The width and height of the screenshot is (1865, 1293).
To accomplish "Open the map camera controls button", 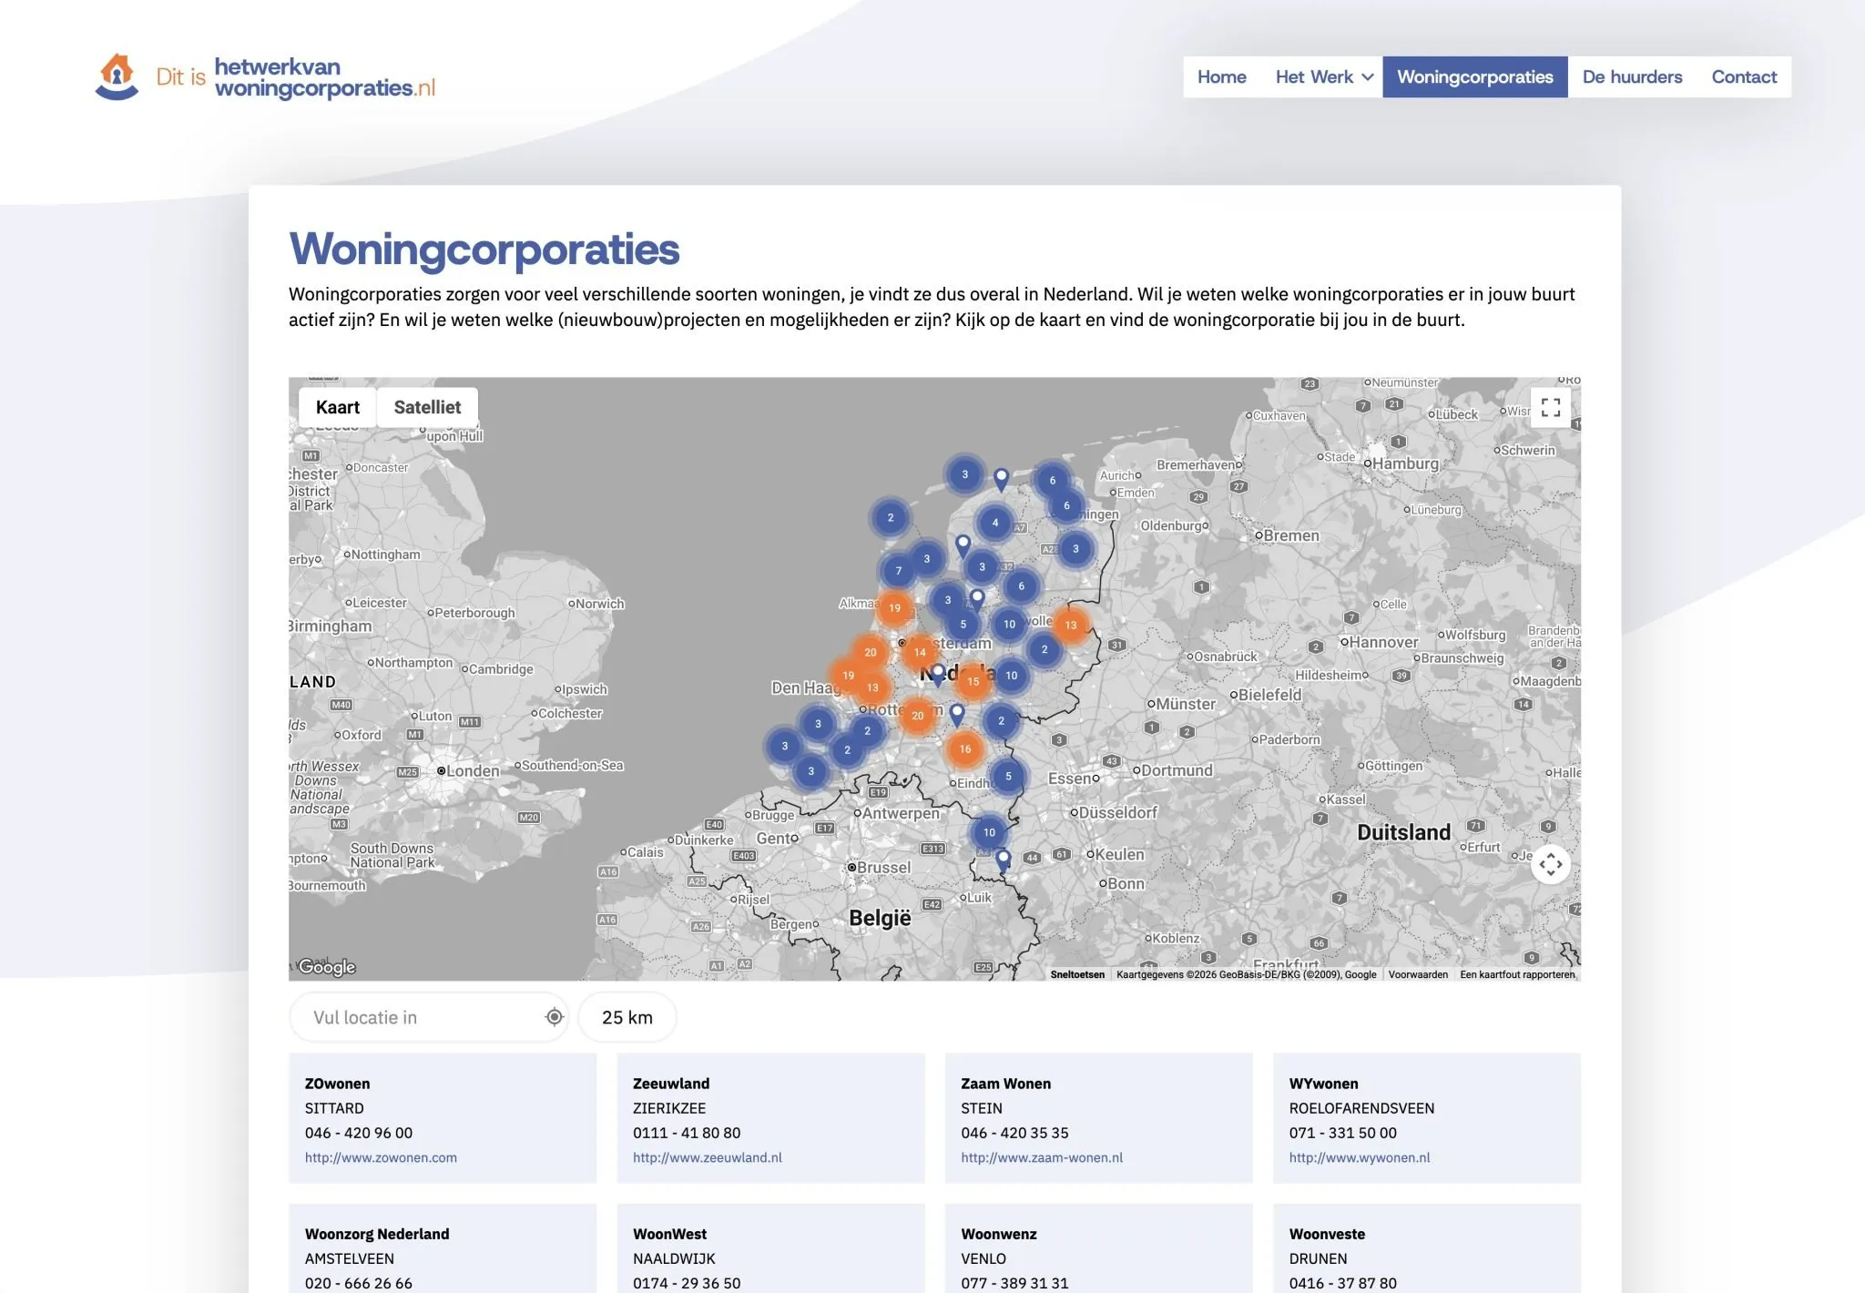I will (x=1551, y=864).
